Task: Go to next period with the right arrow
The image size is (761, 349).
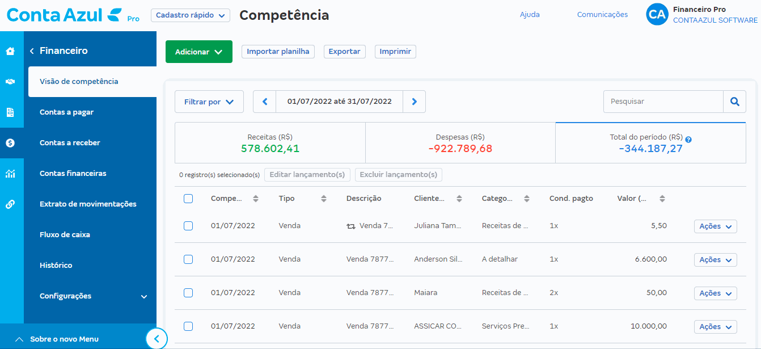Action: tap(415, 102)
